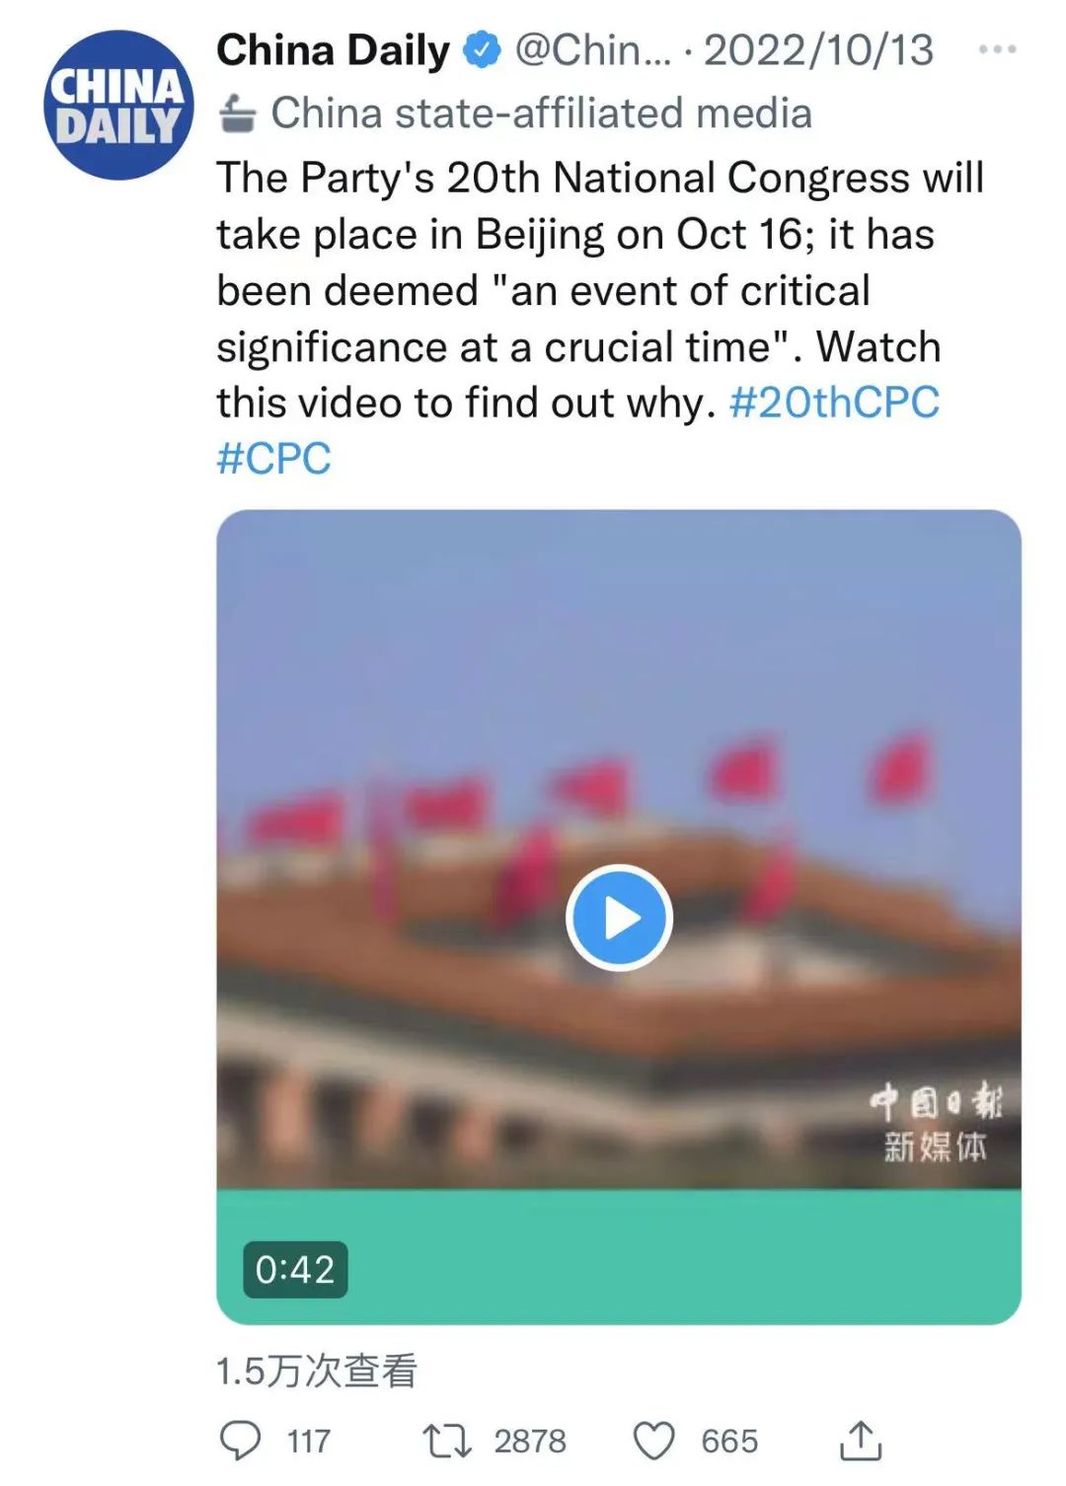Viewport: 1066px width, 1486px height.
Task: Click the 1.5万次查看 view count
Action: [317, 1371]
